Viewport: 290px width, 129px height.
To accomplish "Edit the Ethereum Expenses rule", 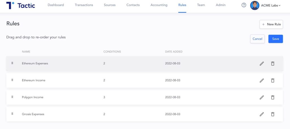I will coord(261,64).
